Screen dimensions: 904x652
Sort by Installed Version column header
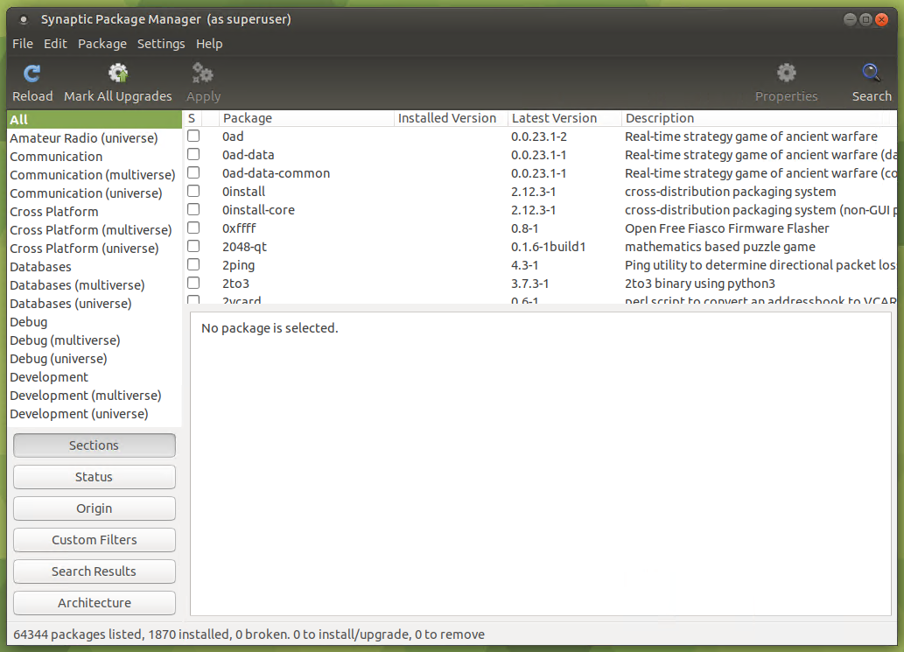click(451, 118)
